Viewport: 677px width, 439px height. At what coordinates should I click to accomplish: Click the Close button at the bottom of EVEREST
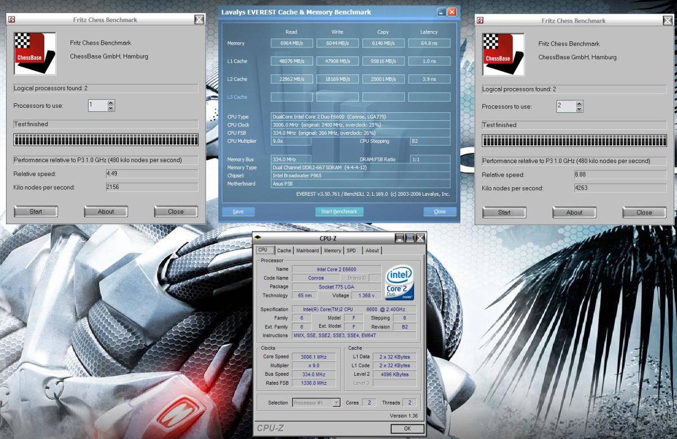pyautogui.click(x=440, y=212)
